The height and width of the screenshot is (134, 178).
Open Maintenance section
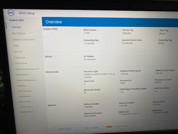point(25,102)
